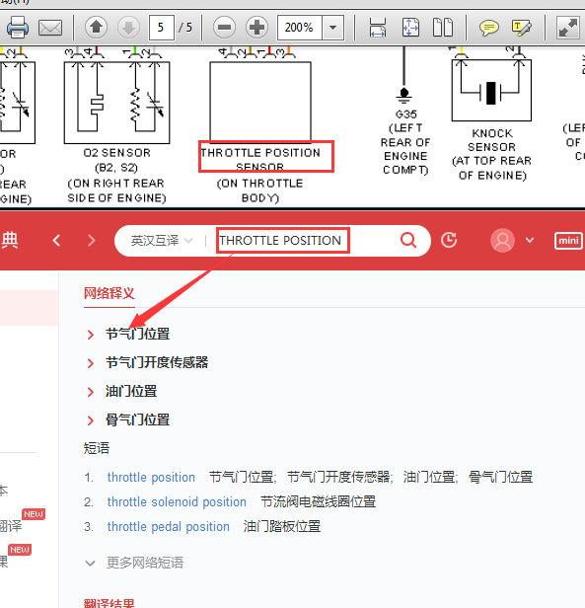Open the throttle pedal position link

click(169, 527)
